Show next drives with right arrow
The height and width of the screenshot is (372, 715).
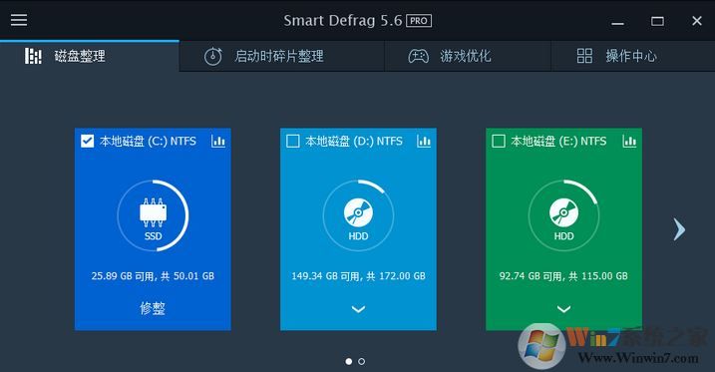(x=679, y=228)
